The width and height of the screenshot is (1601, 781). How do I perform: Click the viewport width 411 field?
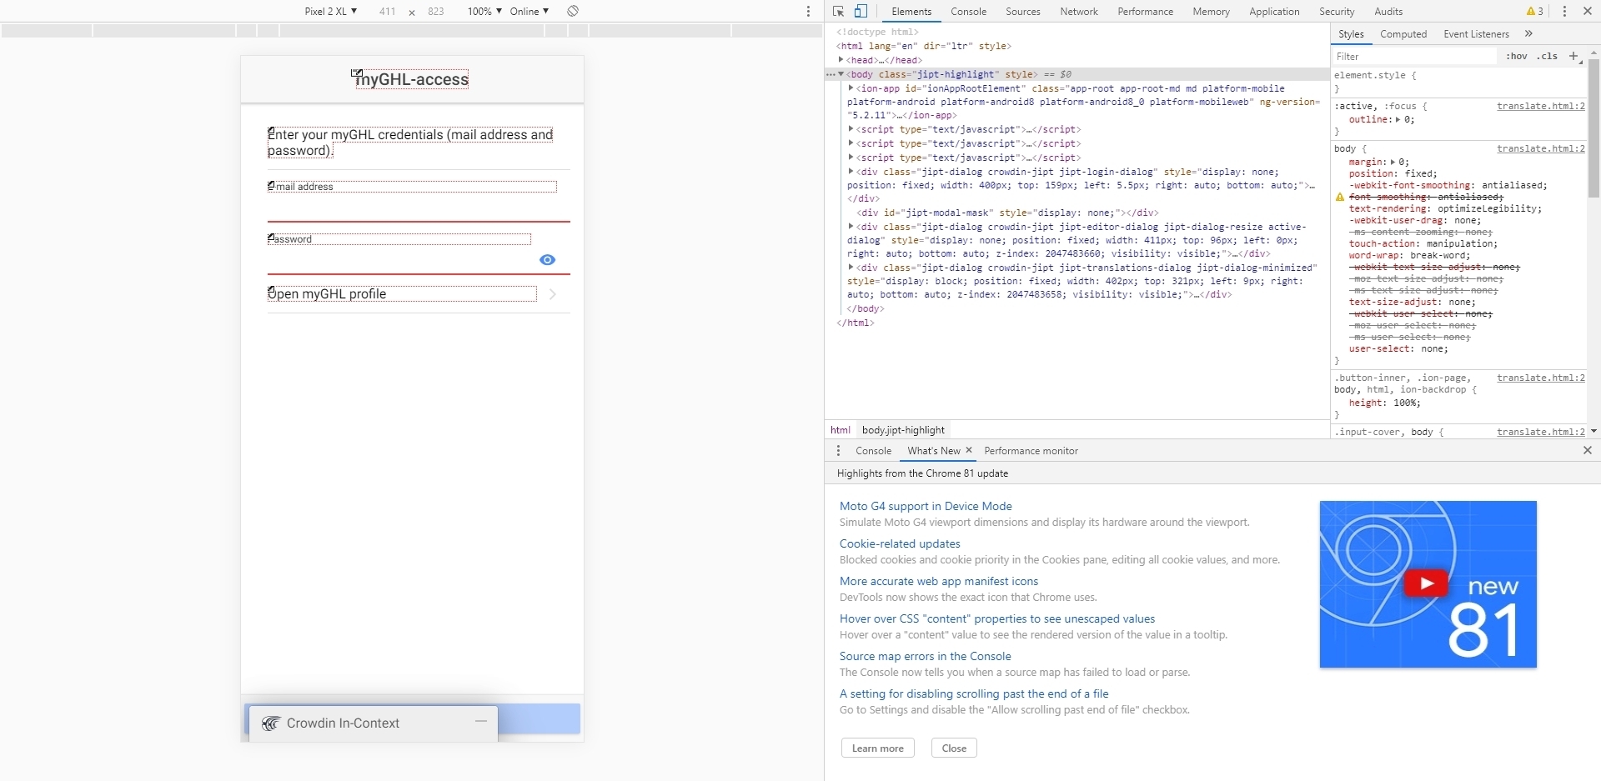(x=387, y=11)
